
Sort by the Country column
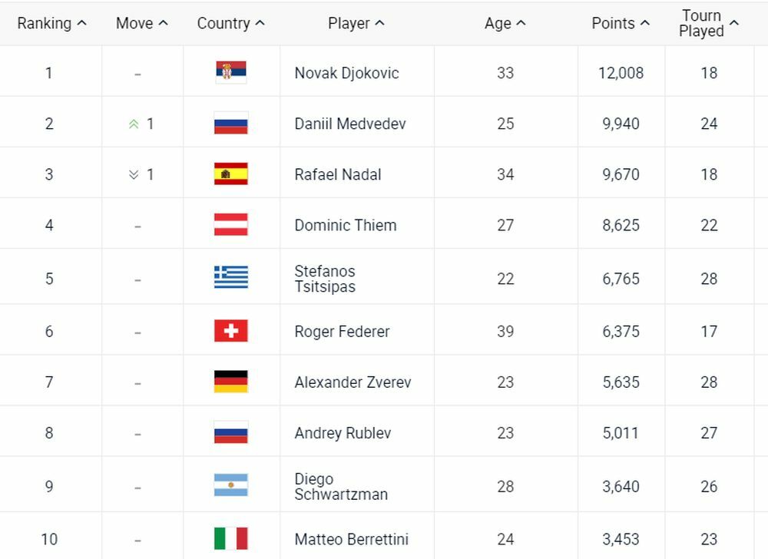point(230,23)
